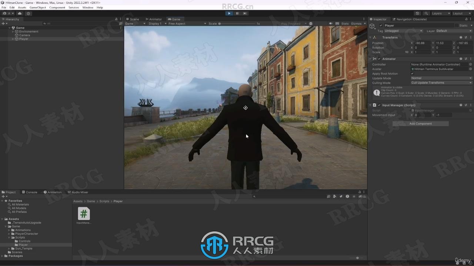This screenshot has height=266, width=474.
Task: Open the version control settings icon
Action: pyautogui.click(x=28, y=13)
